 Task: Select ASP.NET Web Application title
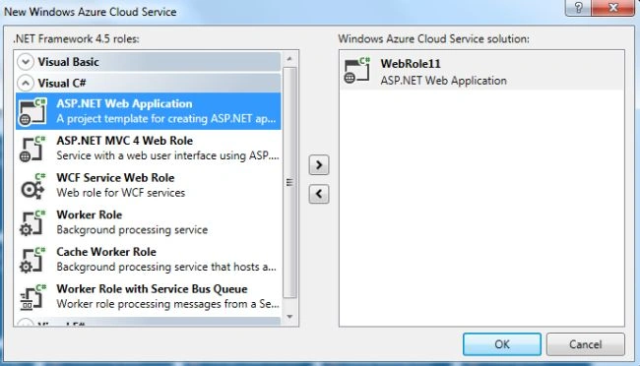124,103
